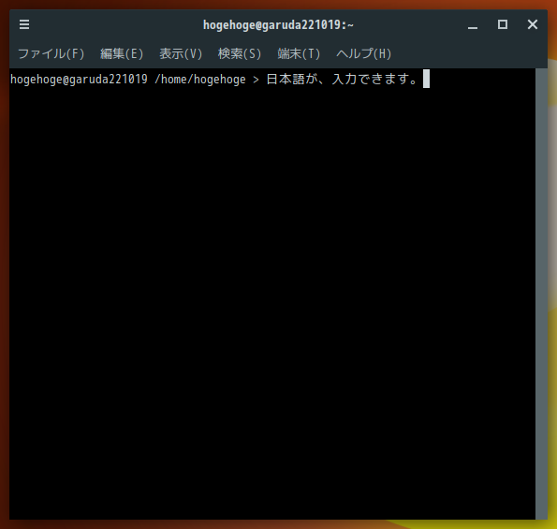Open the 表示(V) menu
This screenshot has width=557, height=529.
pyautogui.click(x=181, y=53)
